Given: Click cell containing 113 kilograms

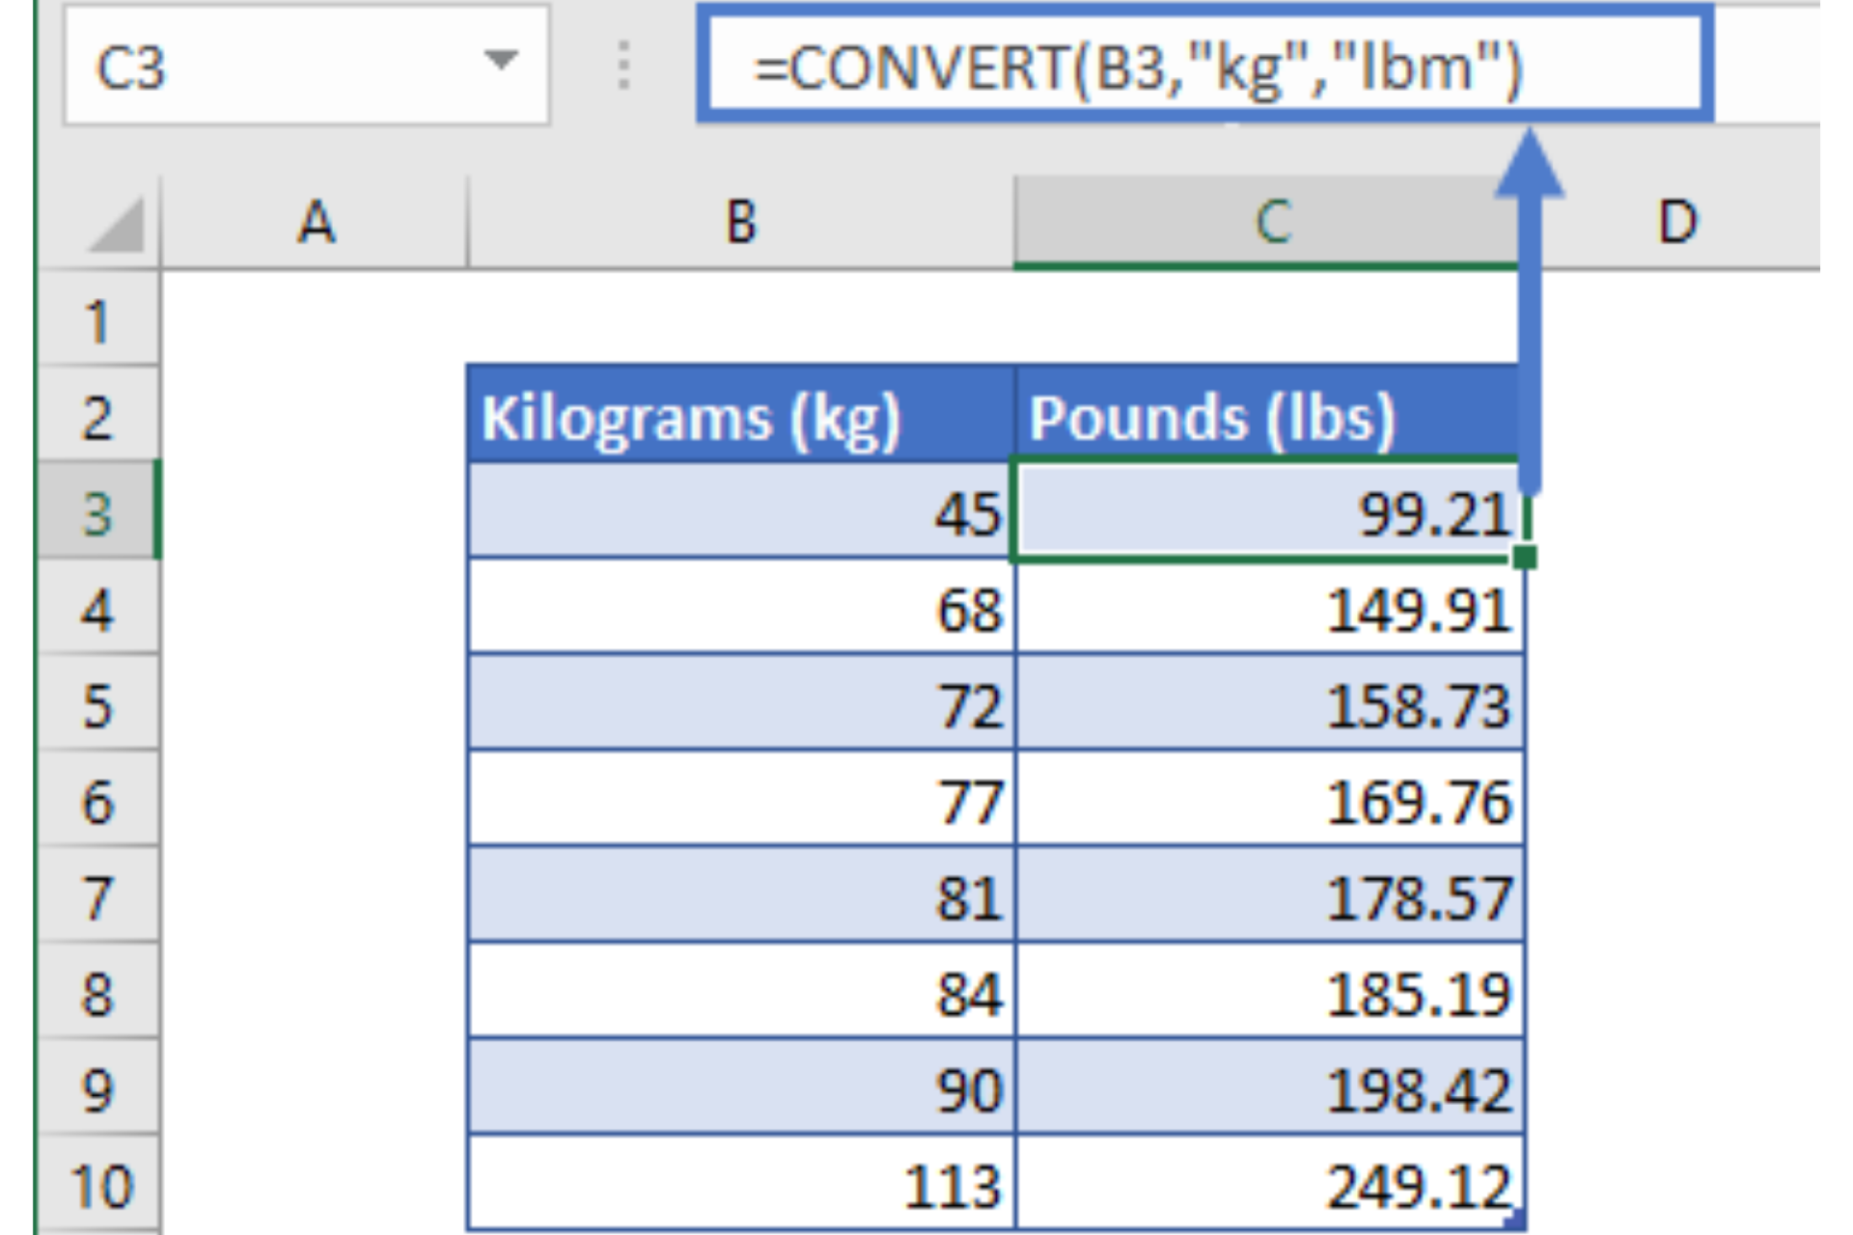Looking at the screenshot, I should click(740, 1186).
